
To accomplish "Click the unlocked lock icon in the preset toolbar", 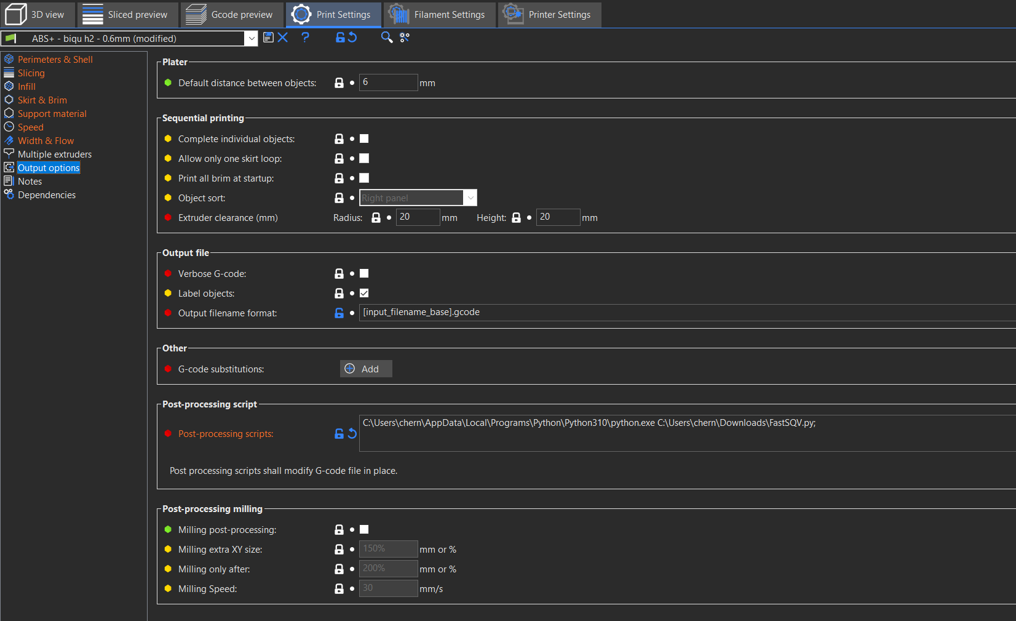I will point(340,38).
